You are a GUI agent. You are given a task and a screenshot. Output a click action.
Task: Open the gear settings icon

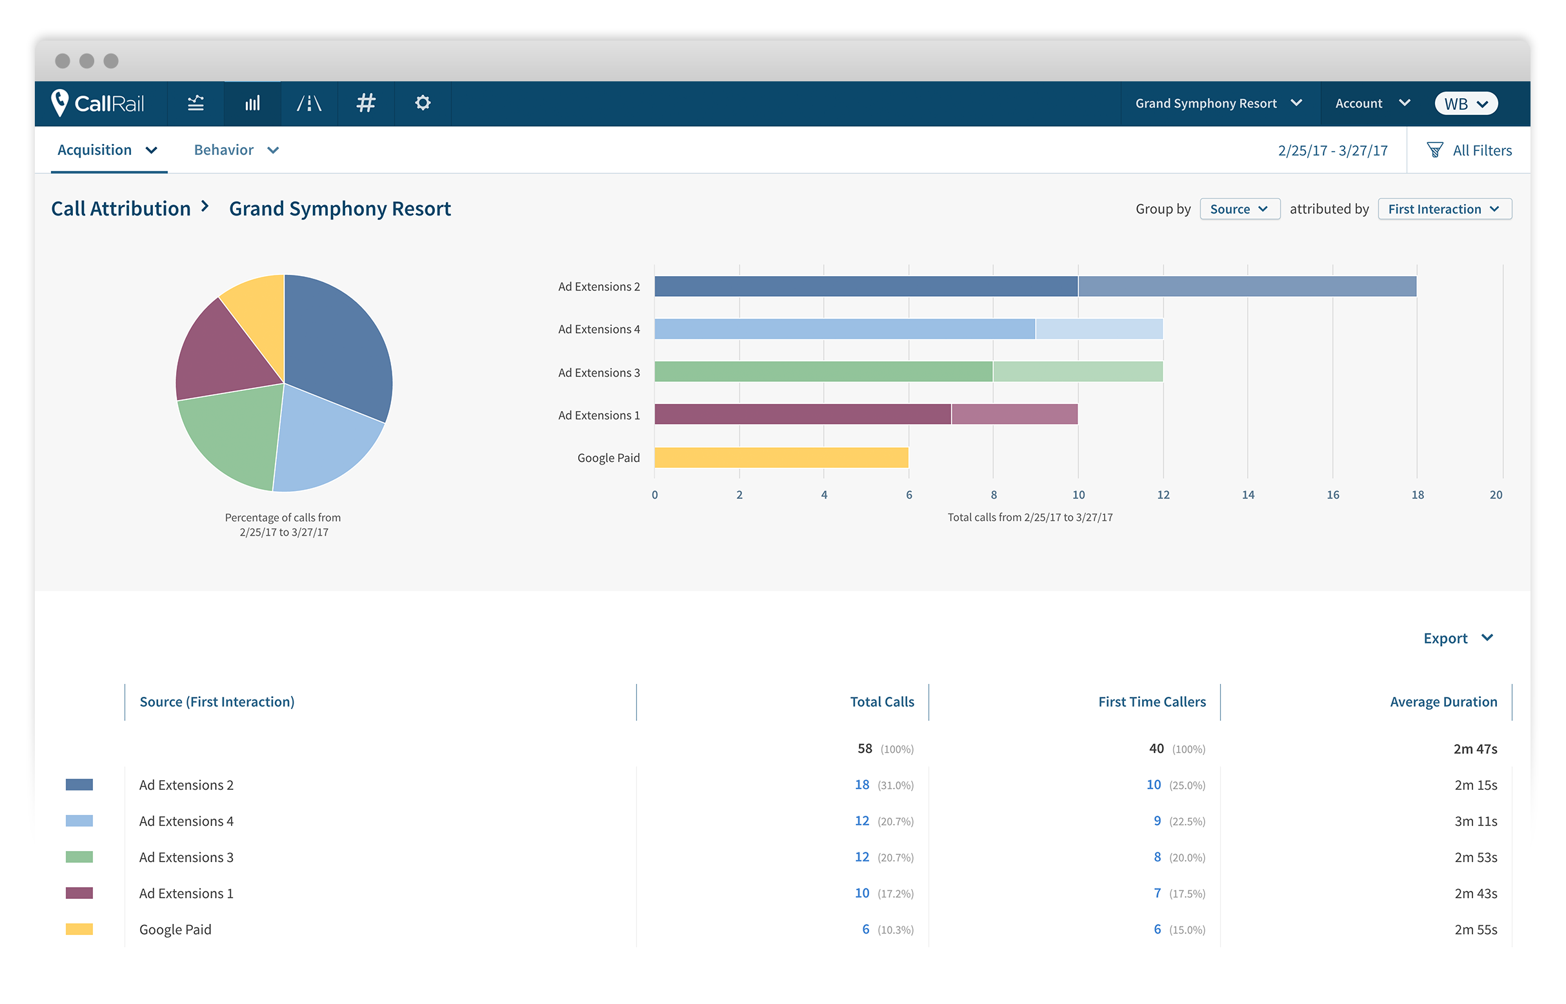tap(423, 103)
